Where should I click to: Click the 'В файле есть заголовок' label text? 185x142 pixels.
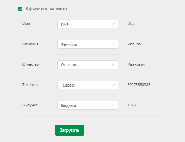(x=46, y=9)
